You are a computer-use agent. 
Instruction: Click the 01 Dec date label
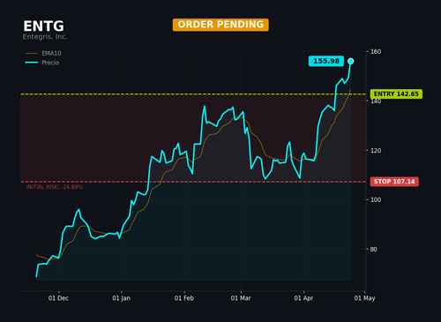[x=58, y=298]
